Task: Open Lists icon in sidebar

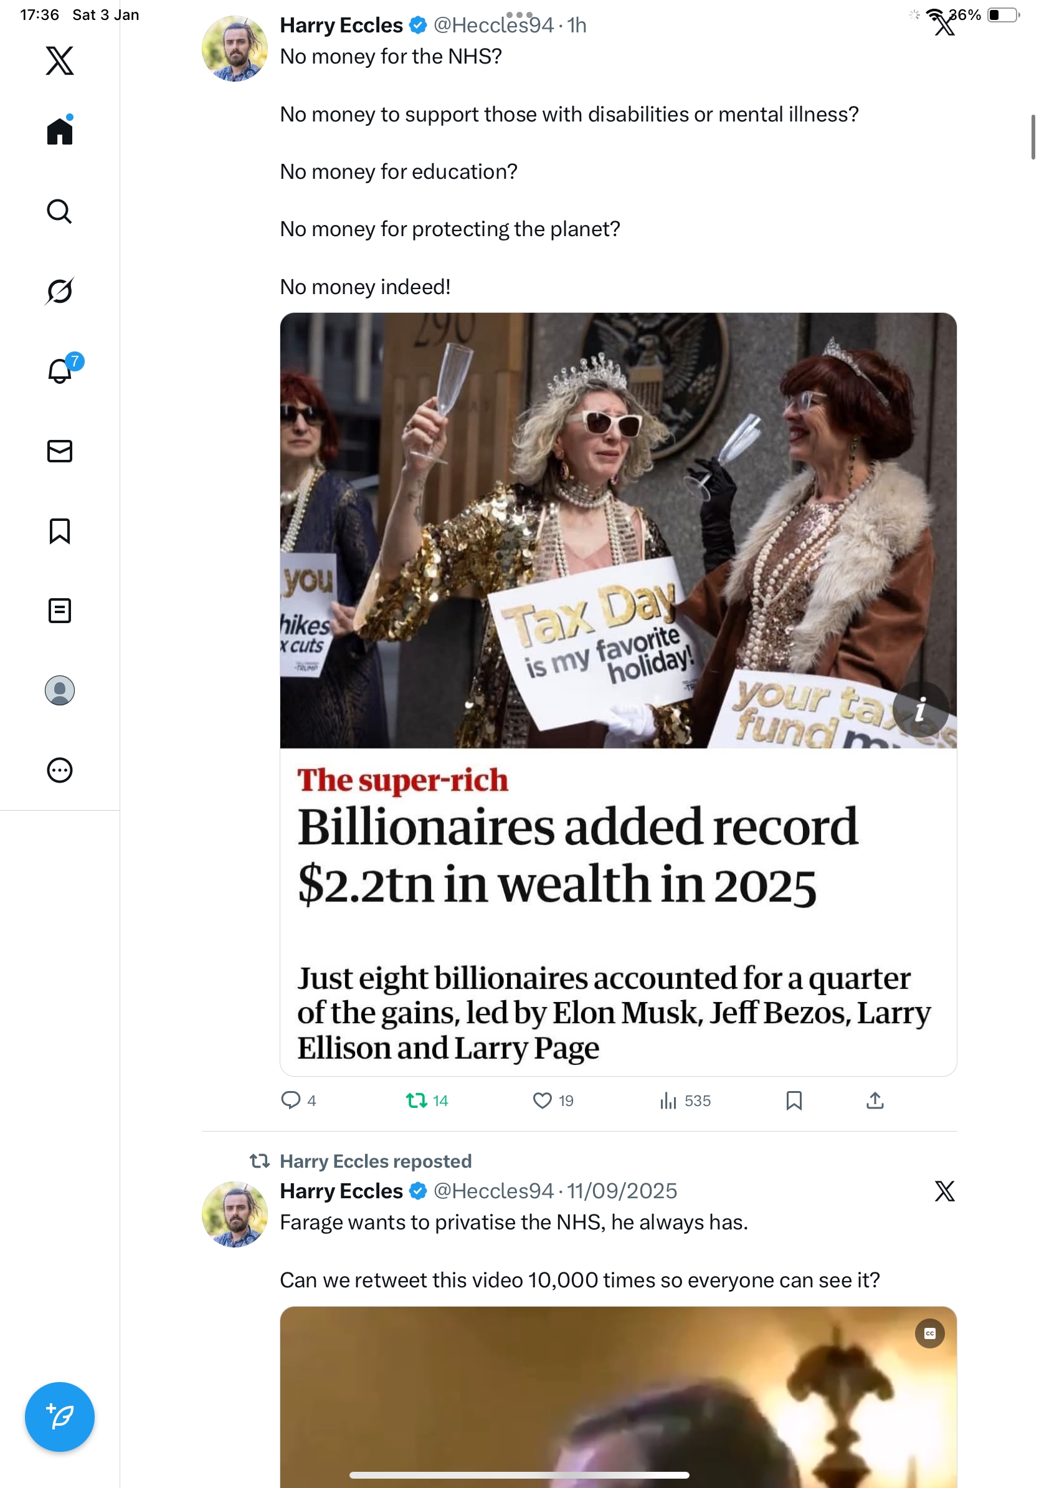Action: tap(60, 611)
